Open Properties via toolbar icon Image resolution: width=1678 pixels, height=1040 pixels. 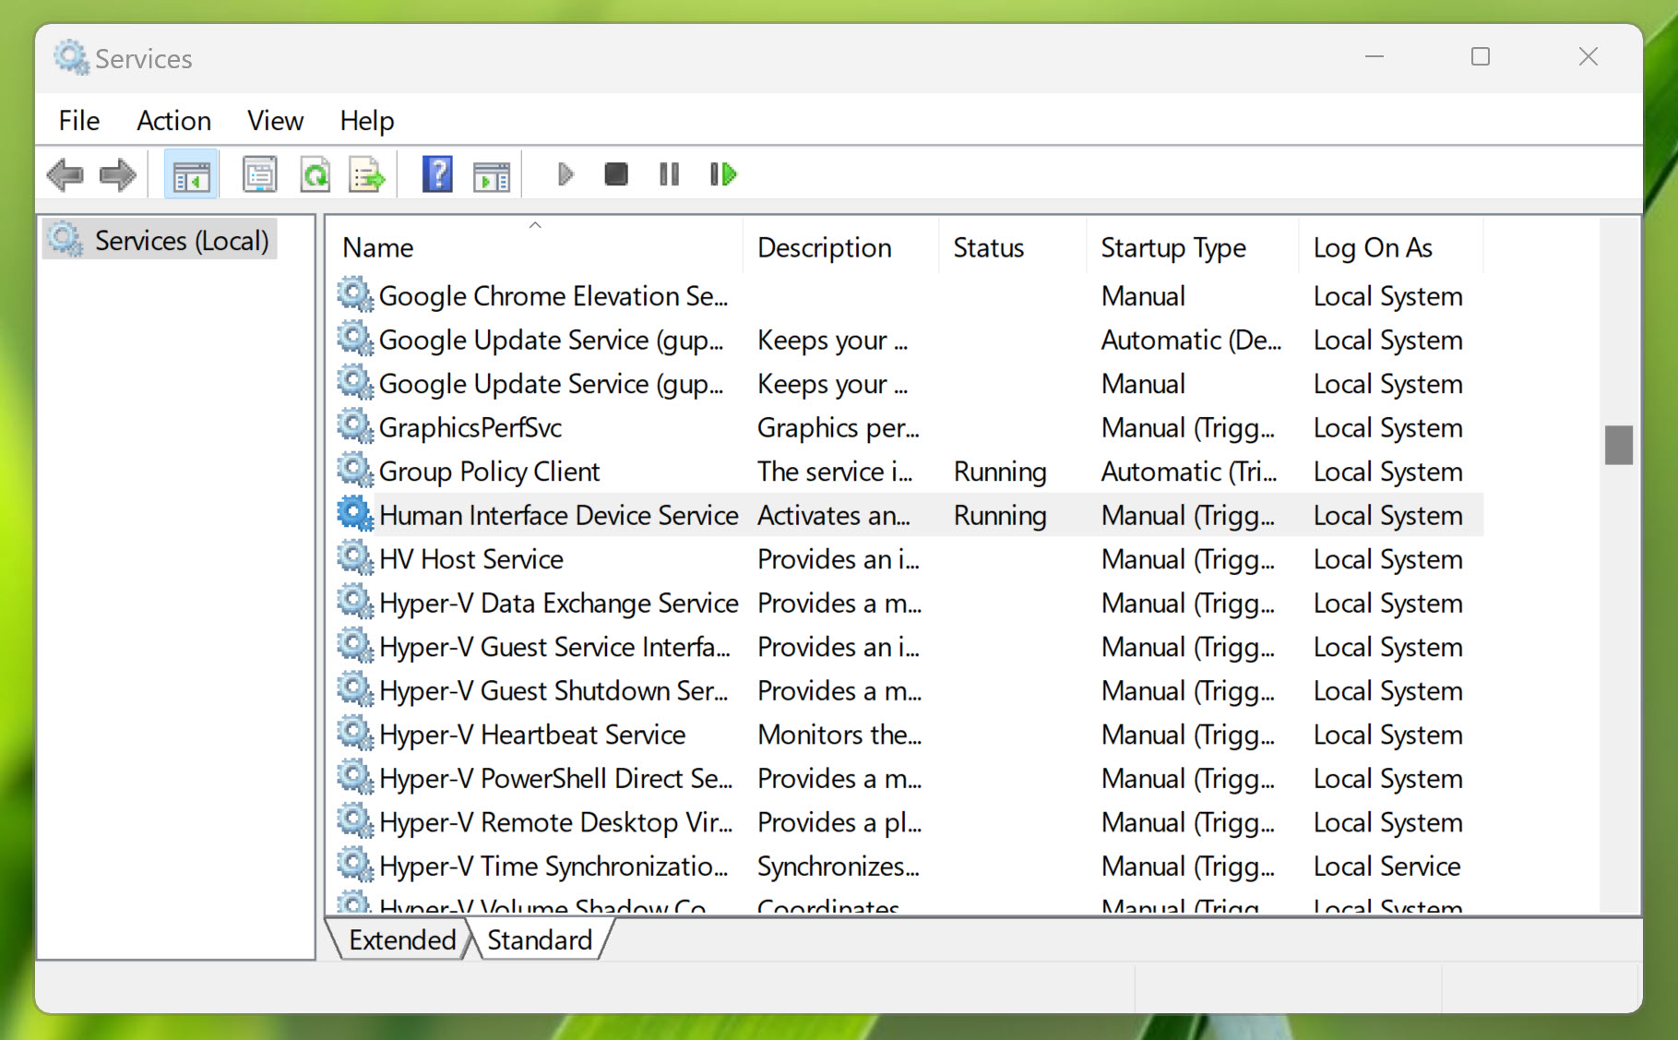pos(259,174)
